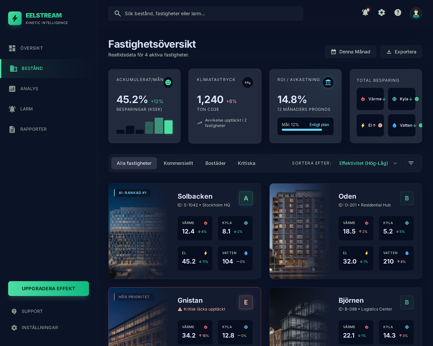
Task: Open the filter list icon button
Action: 411,163
